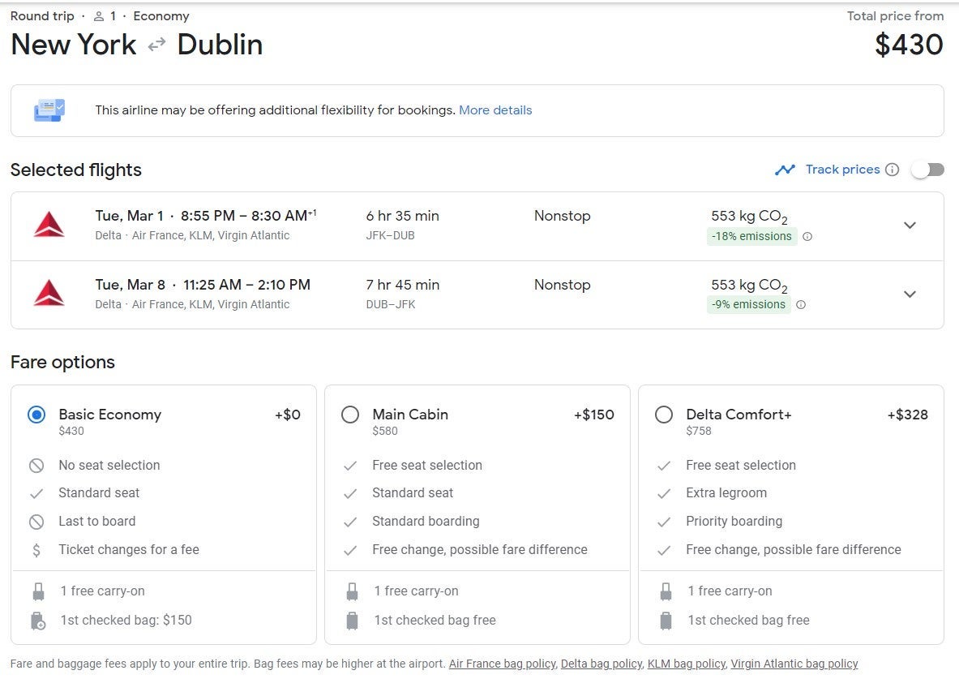Click the Delta logo on Mar 8 flight
Viewport: 959px width, 679px height.
(x=49, y=294)
